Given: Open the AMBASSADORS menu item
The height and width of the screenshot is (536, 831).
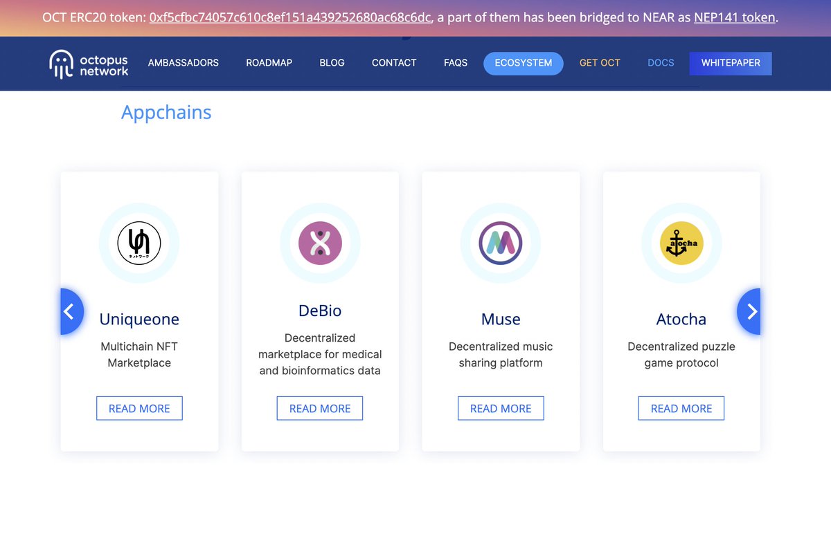Looking at the screenshot, I should click(x=184, y=63).
